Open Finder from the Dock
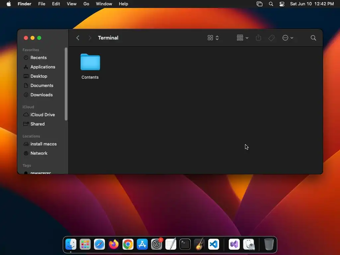The height and width of the screenshot is (255, 340). [x=71, y=244]
